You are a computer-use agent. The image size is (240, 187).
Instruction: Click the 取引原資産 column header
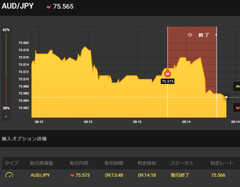click(41, 163)
